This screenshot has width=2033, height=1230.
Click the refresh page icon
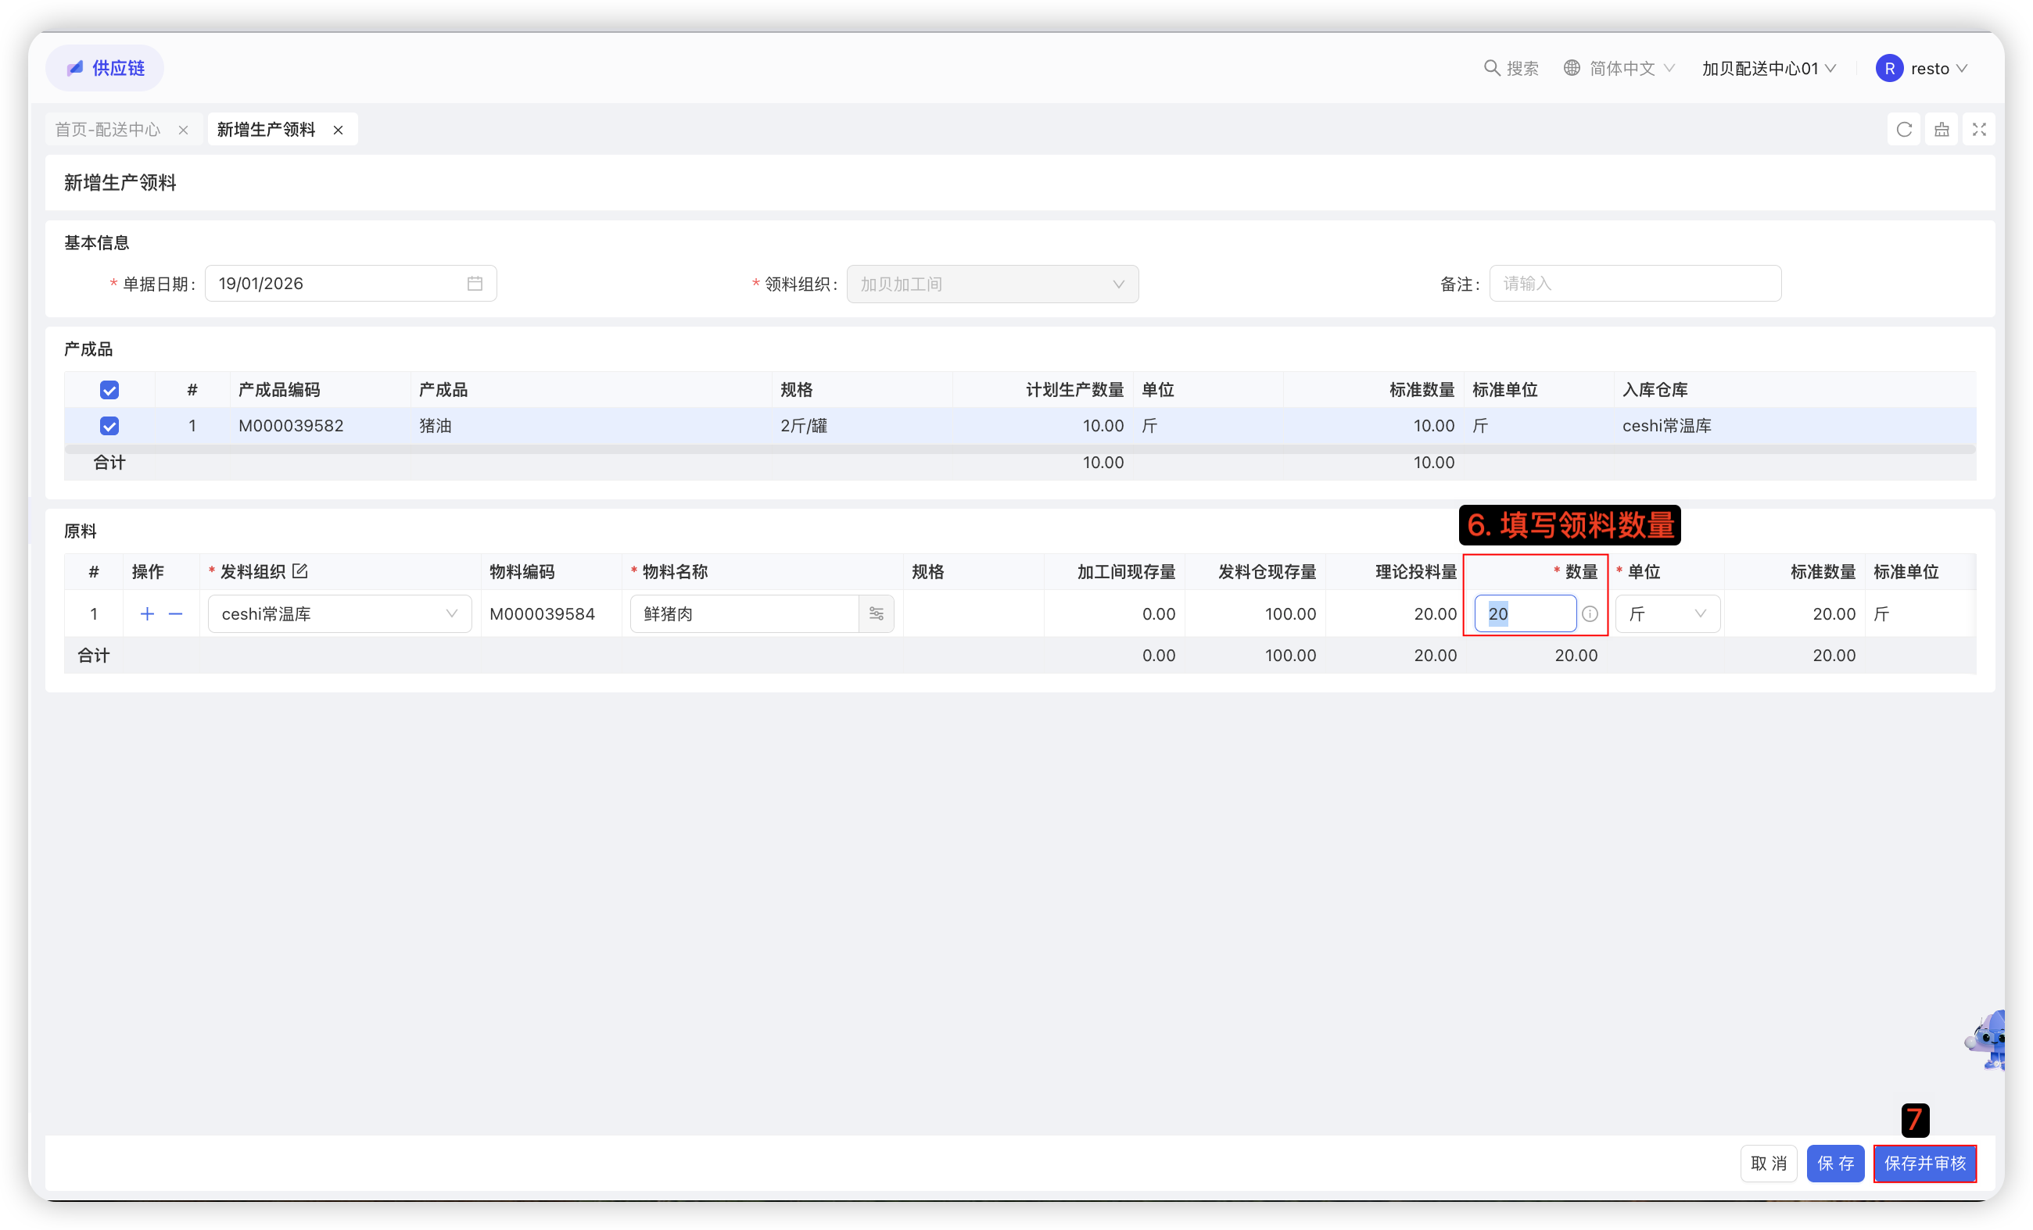coord(1903,130)
